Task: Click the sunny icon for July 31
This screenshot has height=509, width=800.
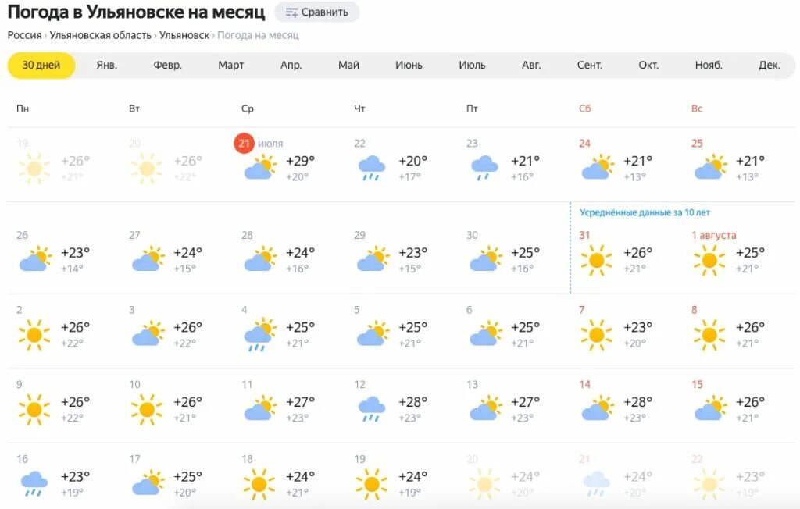Action: (x=596, y=260)
